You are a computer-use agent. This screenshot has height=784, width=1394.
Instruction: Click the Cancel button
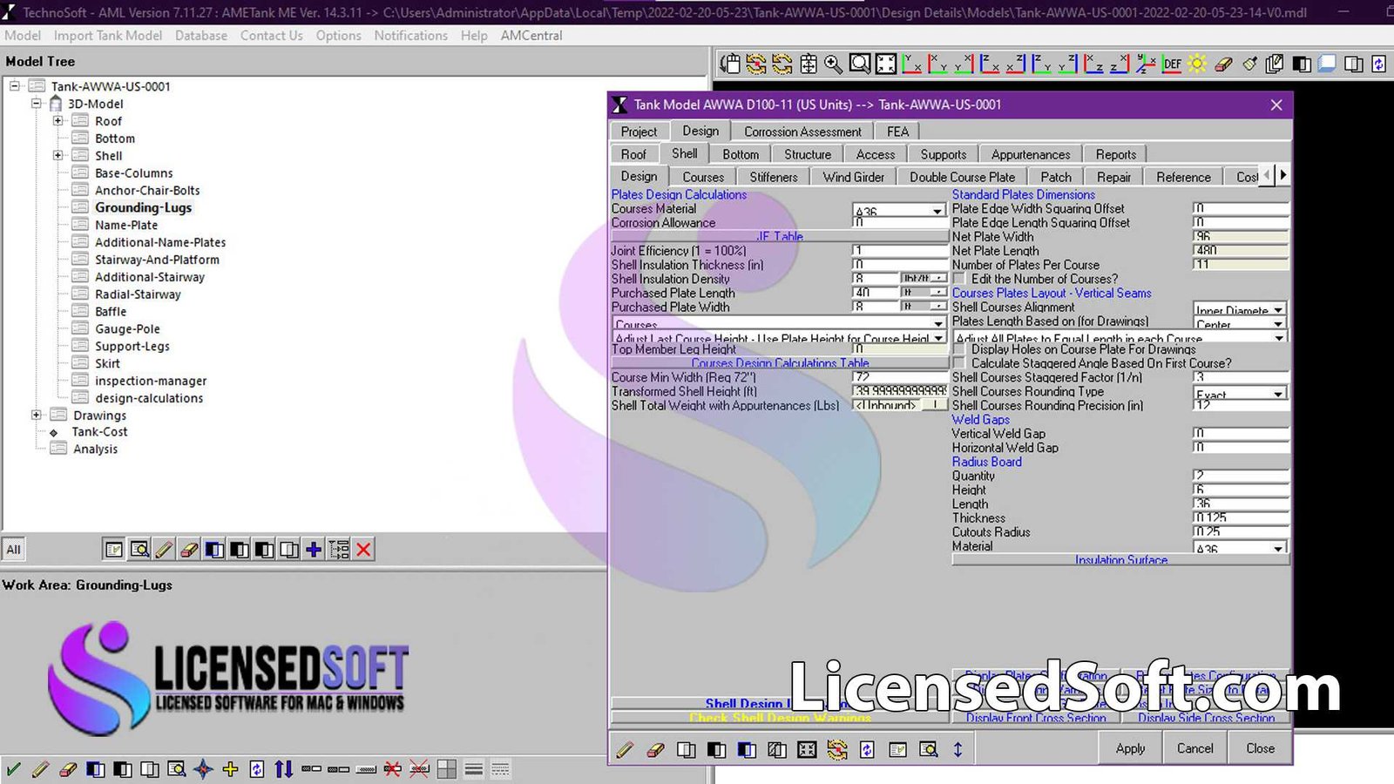1195,748
